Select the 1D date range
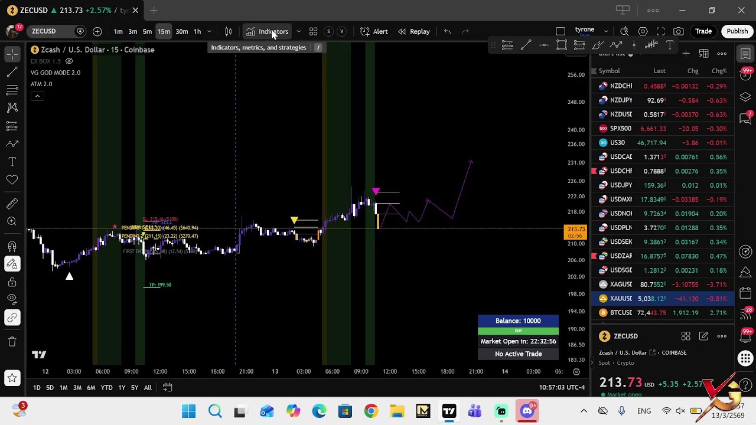 coord(37,388)
